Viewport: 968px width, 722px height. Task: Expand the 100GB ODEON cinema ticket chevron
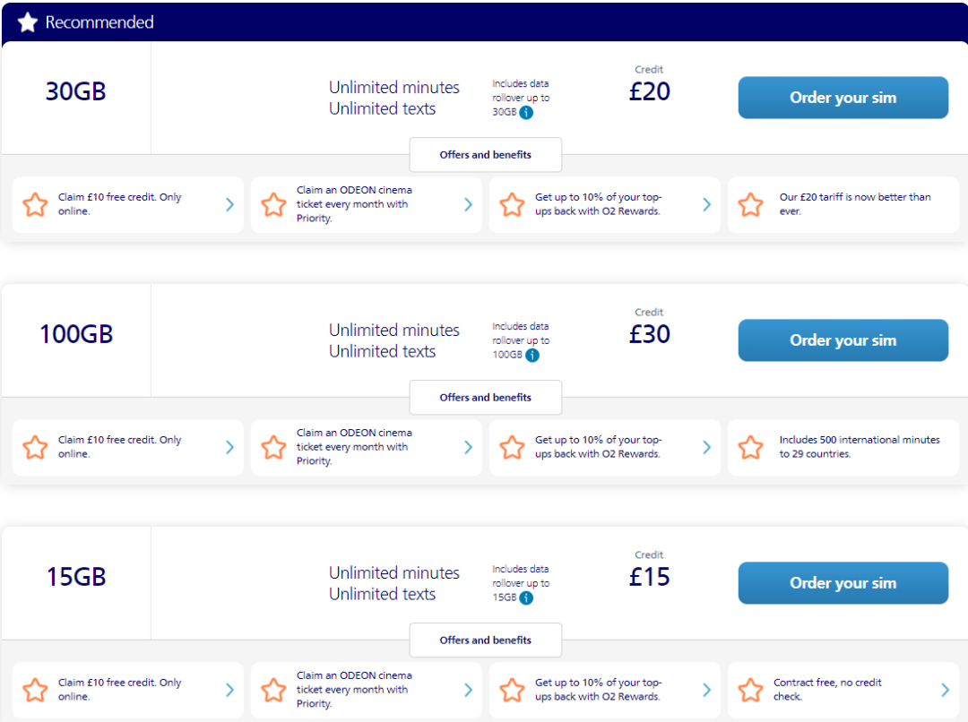[468, 448]
